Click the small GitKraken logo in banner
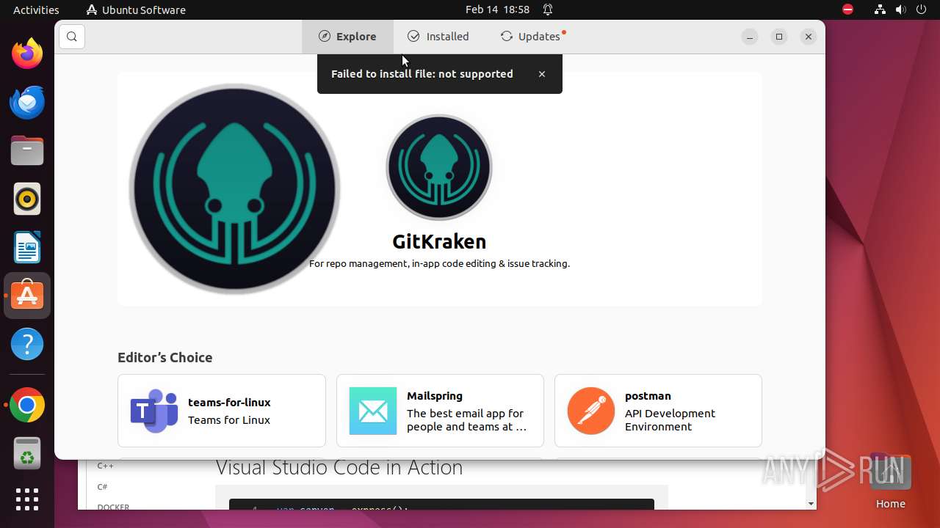The width and height of the screenshot is (940, 528). click(x=439, y=167)
